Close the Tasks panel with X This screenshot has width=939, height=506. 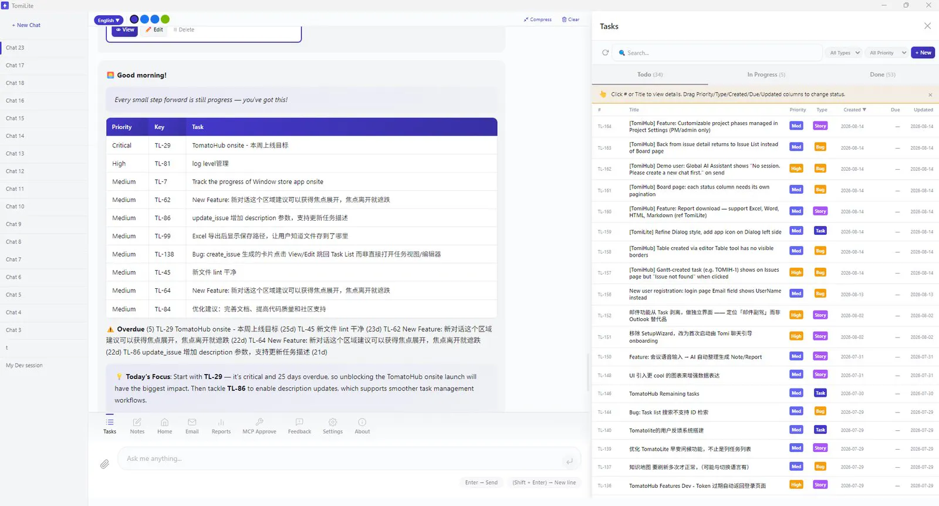927,26
